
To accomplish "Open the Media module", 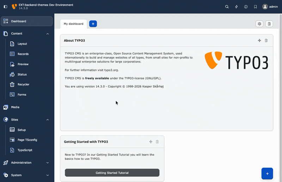I will [x=27, y=107].
